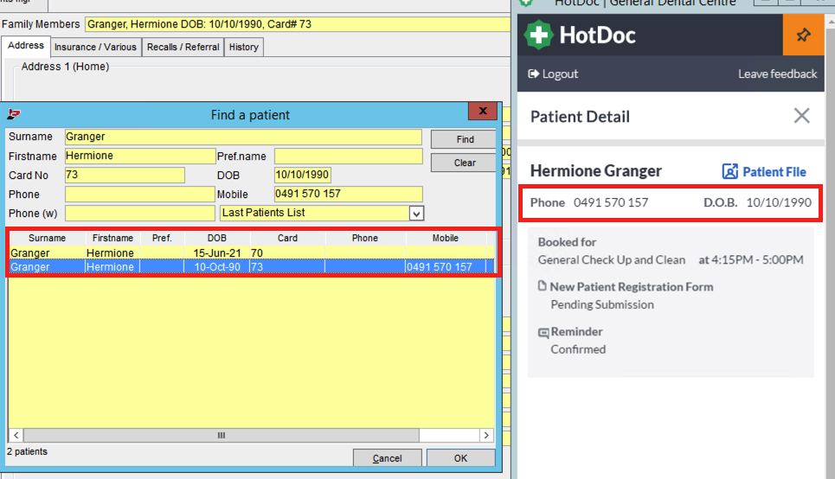Click the Mobile column header
This screenshot has width=835, height=479.
tap(446, 238)
